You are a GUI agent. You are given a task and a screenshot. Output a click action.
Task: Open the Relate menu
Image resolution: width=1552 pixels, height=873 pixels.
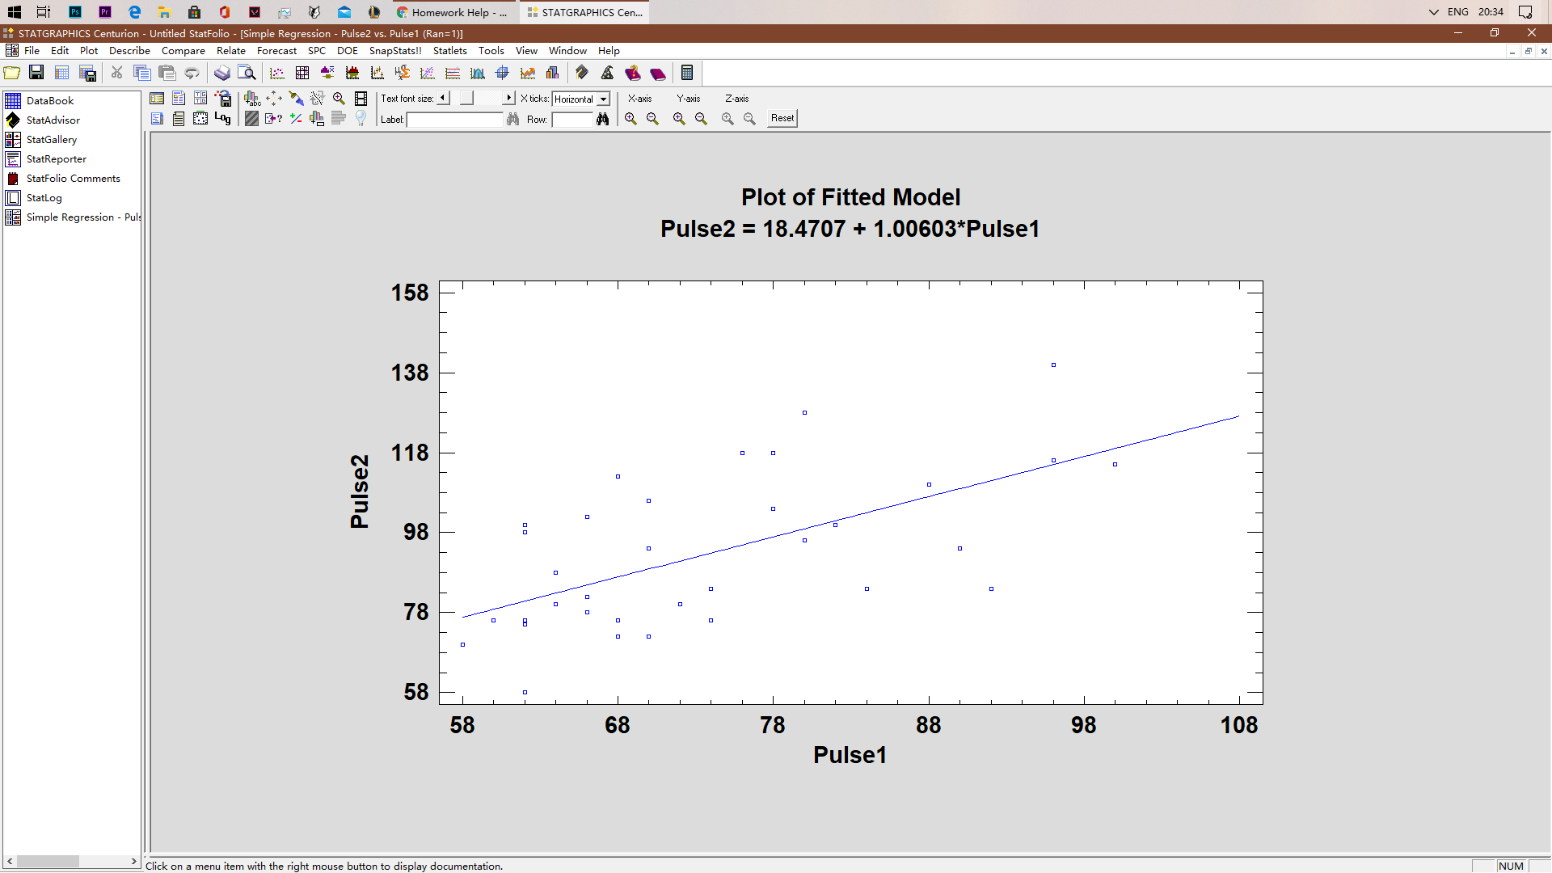click(x=231, y=50)
